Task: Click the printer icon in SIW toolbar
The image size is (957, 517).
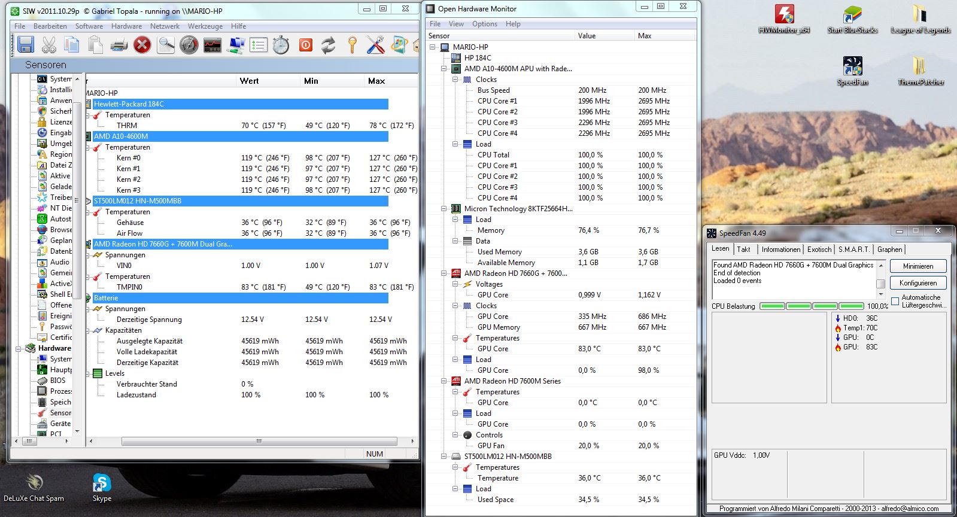Action: pos(119,44)
